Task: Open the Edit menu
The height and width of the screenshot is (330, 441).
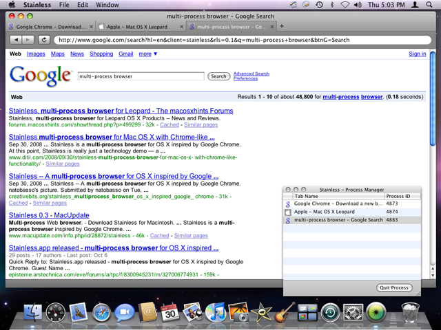Action: click(x=83, y=5)
